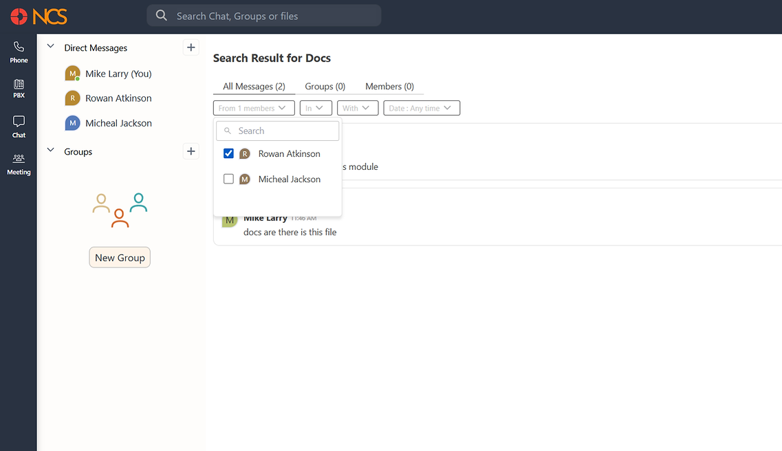Screen dimensions: 782x451
Task: Click the Groups heading label in sidebar
Action: pyautogui.click(x=78, y=151)
